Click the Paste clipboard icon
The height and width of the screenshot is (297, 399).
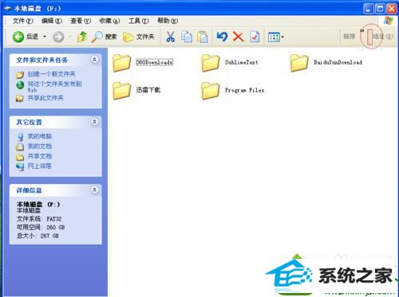203,37
